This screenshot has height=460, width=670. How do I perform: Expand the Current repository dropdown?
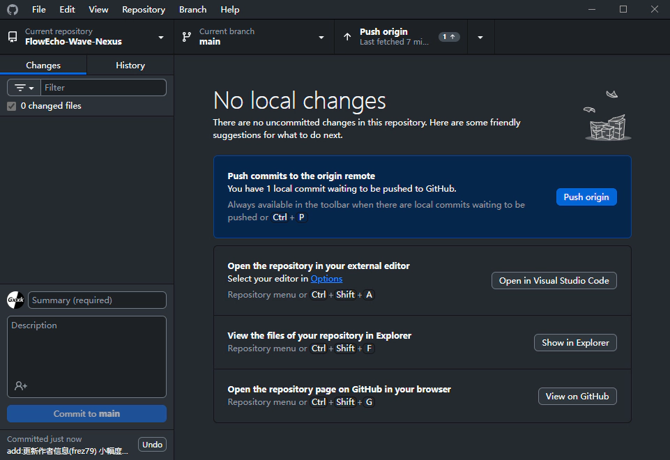click(161, 37)
